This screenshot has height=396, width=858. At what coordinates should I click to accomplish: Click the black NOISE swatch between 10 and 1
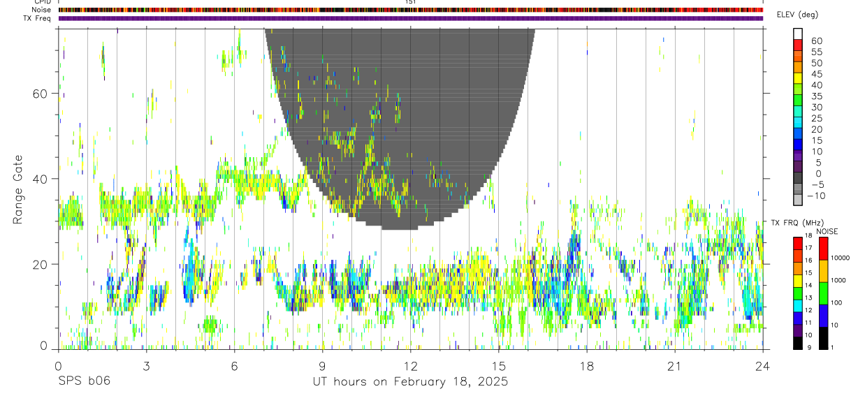point(823,338)
